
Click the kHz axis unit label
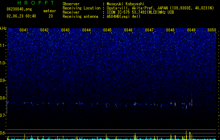(x=3, y=28)
